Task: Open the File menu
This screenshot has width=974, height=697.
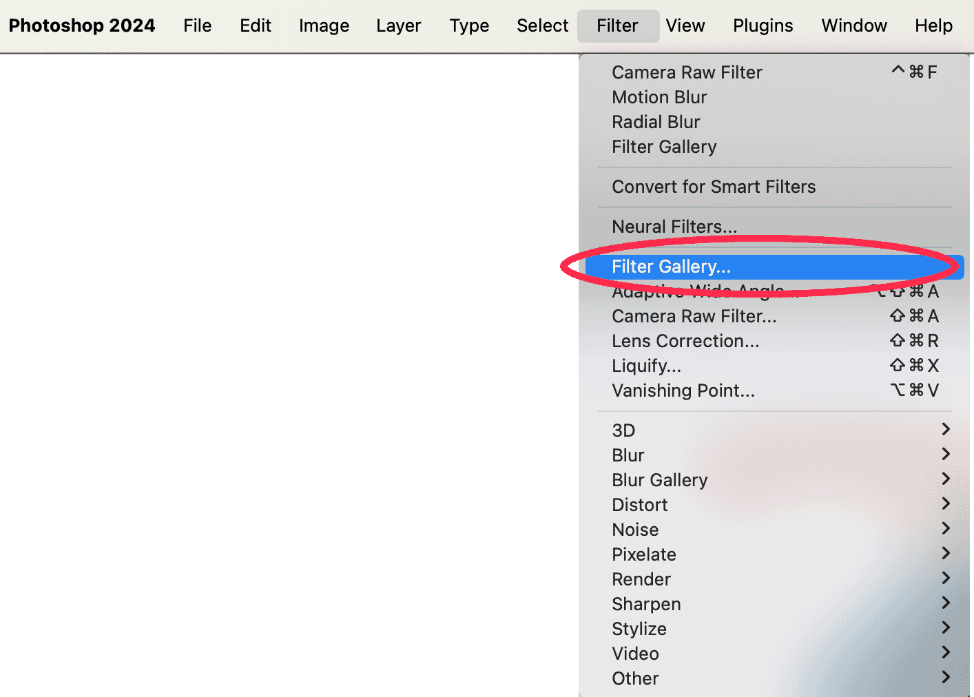Action: click(197, 25)
